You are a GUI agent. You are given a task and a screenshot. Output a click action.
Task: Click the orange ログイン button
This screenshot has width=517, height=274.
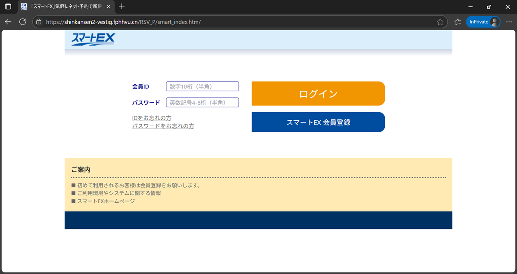coord(318,94)
